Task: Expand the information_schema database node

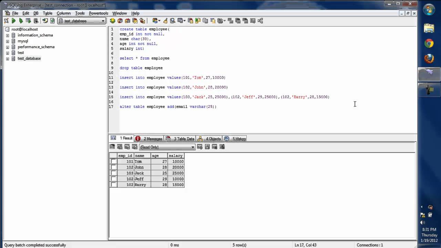Action: [8, 35]
